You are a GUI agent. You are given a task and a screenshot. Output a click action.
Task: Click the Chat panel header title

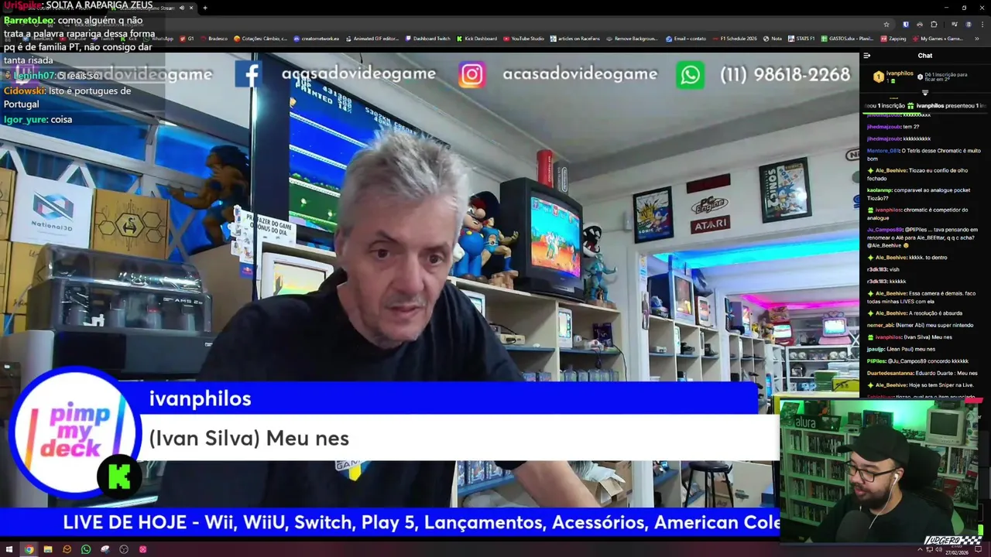click(925, 56)
